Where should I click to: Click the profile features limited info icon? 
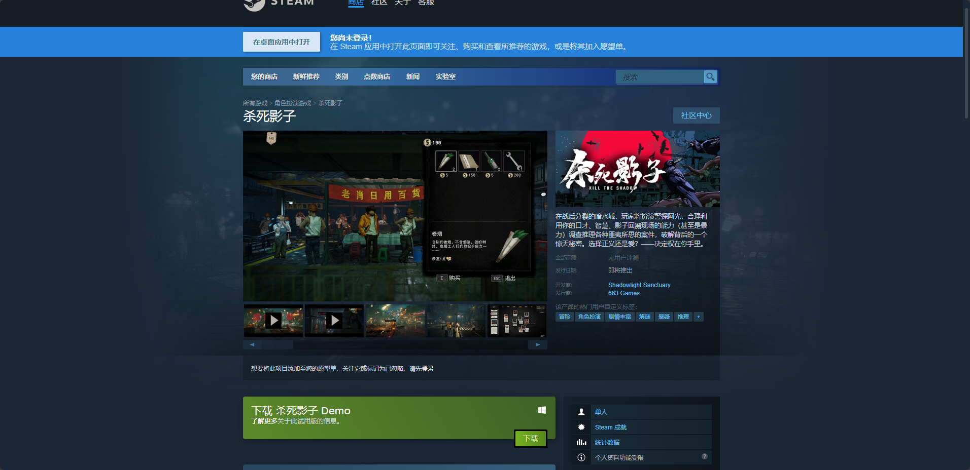(x=581, y=457)
